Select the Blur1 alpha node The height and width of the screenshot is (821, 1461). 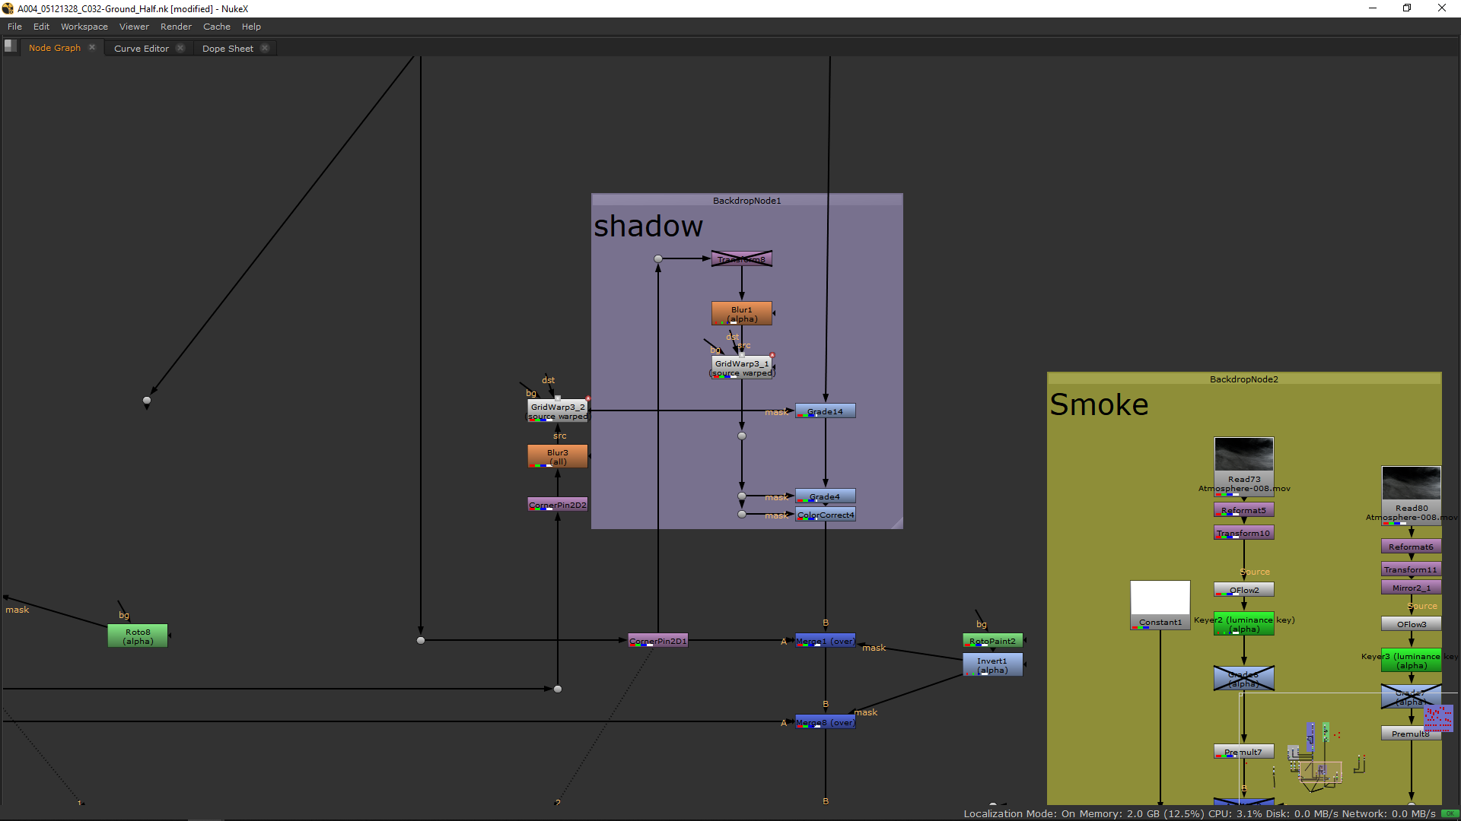(x=741, y=313)
